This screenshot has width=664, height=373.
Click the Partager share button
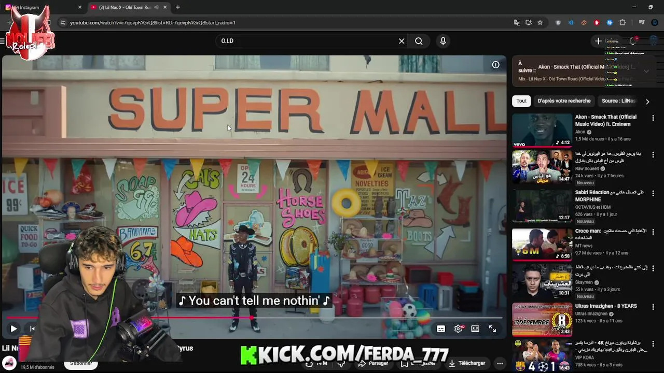[374, 363]
